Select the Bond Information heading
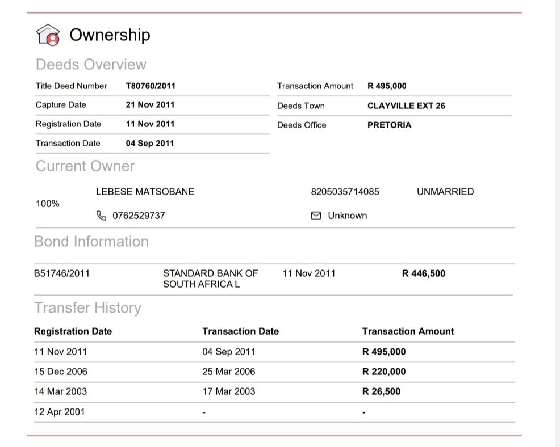Screen dimensions: 560x447 pos(91,242)
